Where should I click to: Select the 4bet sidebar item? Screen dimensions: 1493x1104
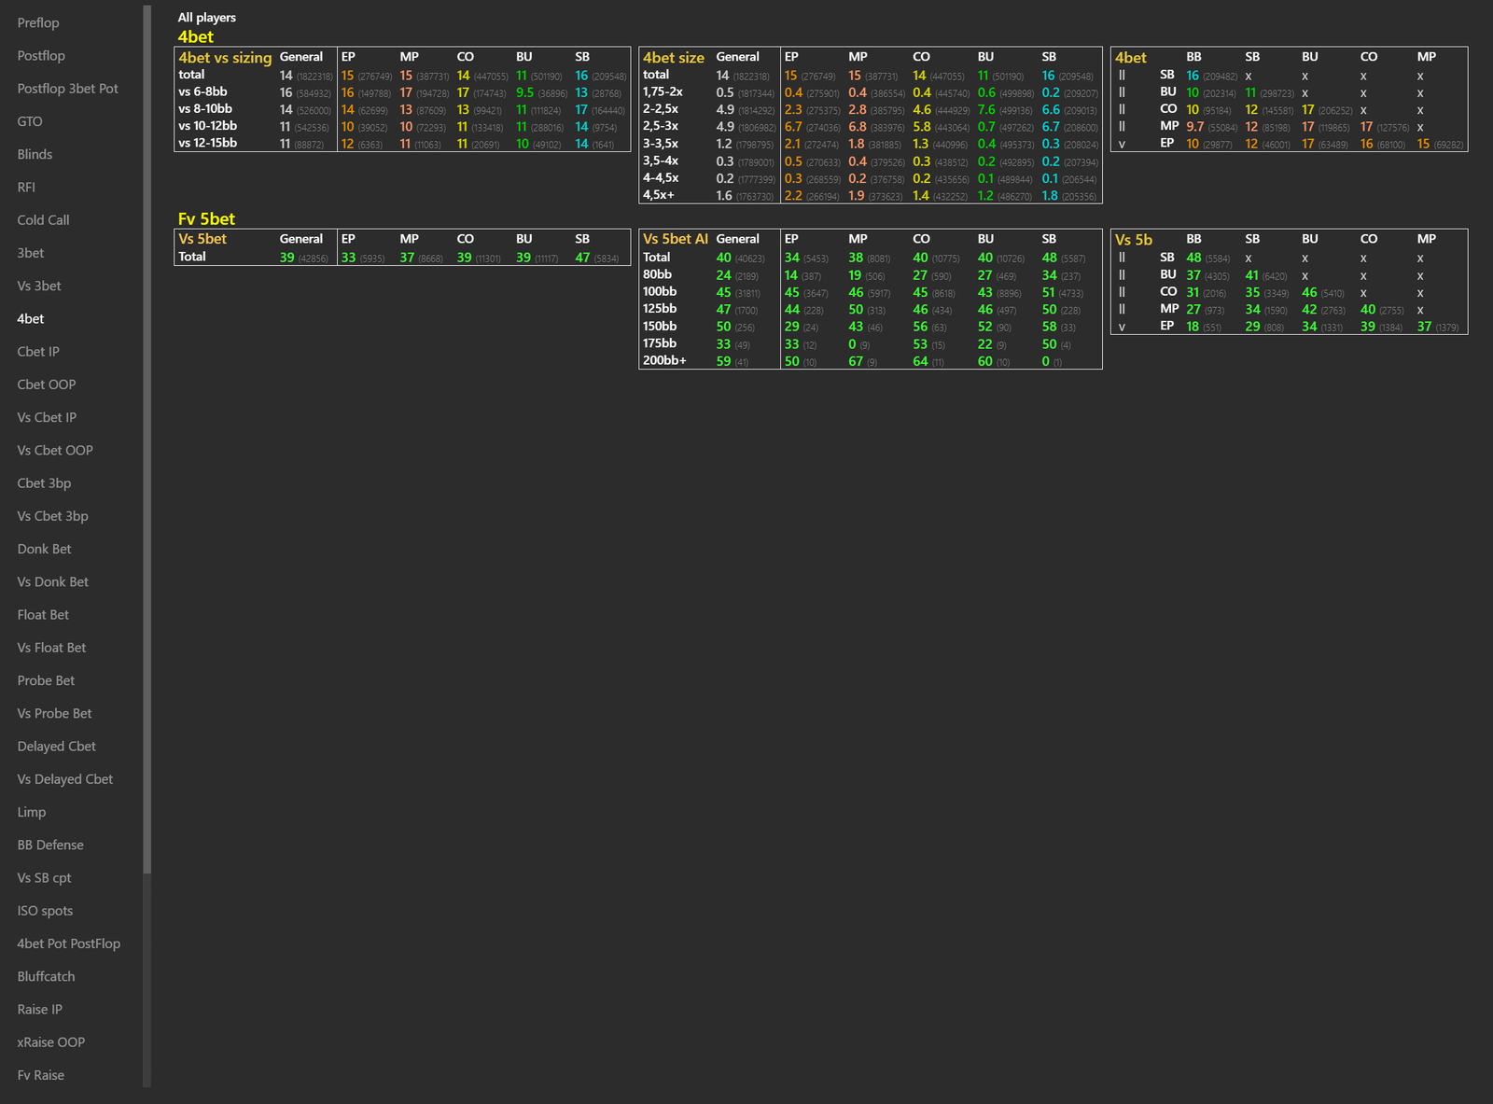click(31, 318)
